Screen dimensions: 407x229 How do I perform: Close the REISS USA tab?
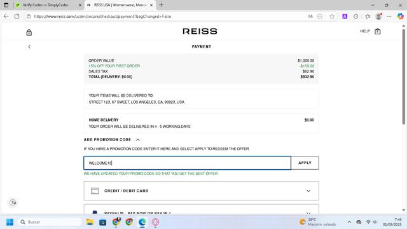point(151,5)
